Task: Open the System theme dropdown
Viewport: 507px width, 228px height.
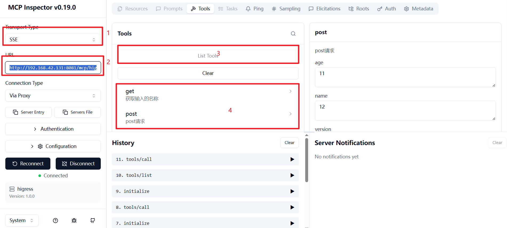Action: 22,220
